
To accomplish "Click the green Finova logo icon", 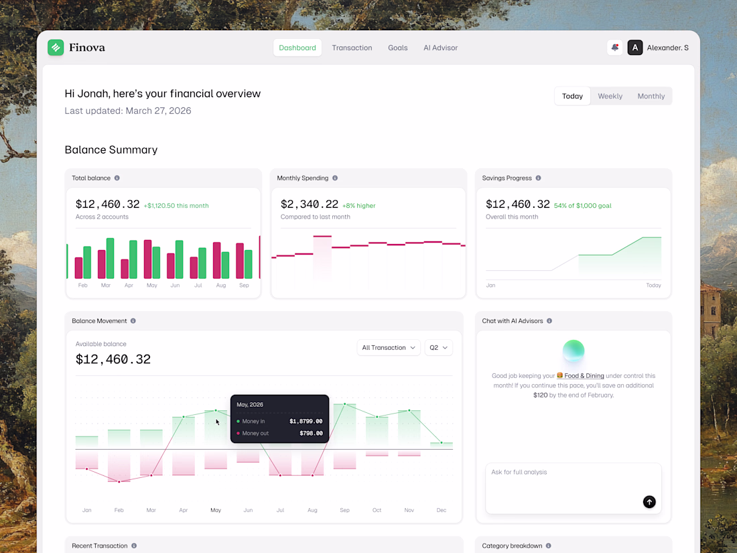I will (56, 48).
